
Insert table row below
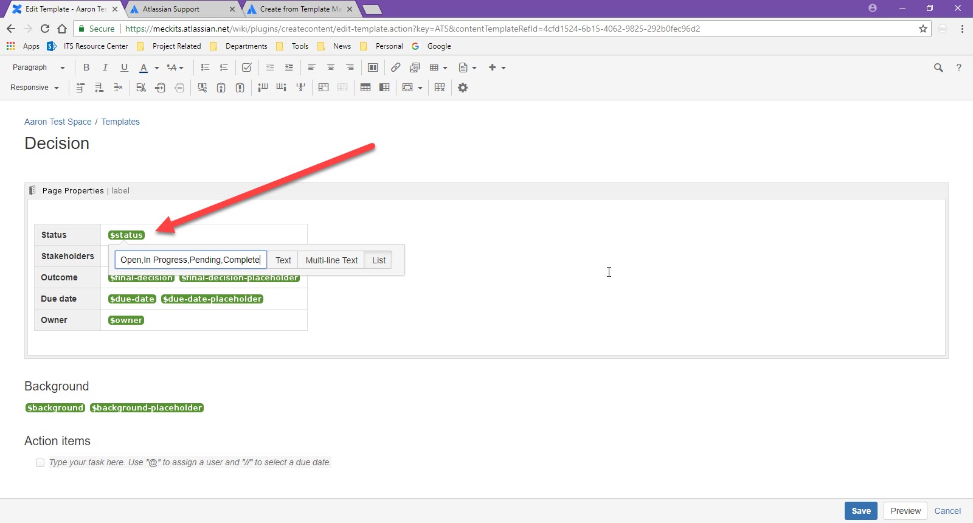99,88
